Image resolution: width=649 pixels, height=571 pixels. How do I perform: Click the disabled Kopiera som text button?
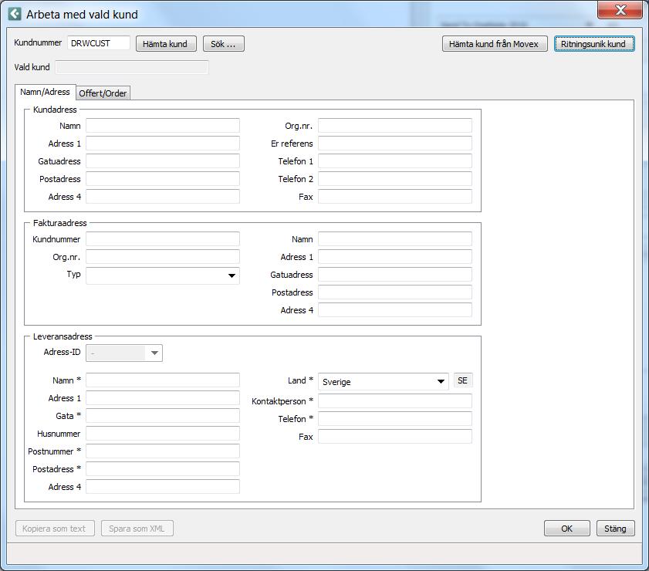tap(55, 529)
